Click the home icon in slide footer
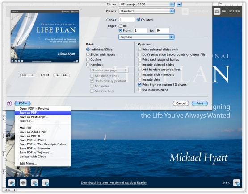 (12, 183)
